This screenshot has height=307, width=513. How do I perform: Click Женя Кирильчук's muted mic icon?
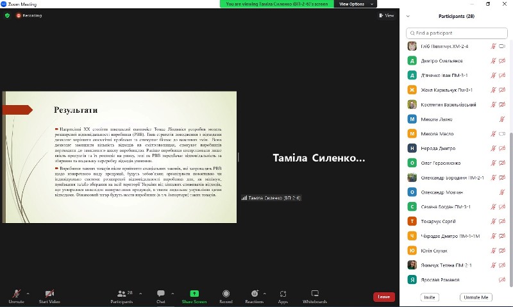[x=493, y=90]
